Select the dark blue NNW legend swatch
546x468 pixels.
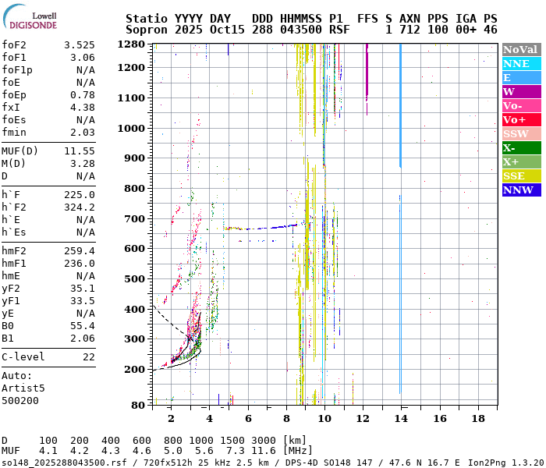coord(521,190)
